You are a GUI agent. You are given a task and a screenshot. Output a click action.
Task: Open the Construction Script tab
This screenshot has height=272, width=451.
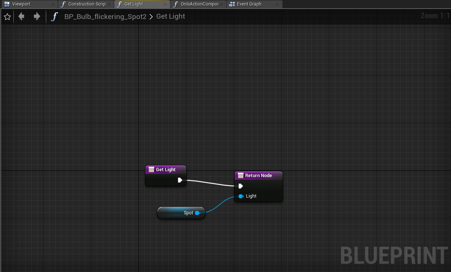click(87, 4)
